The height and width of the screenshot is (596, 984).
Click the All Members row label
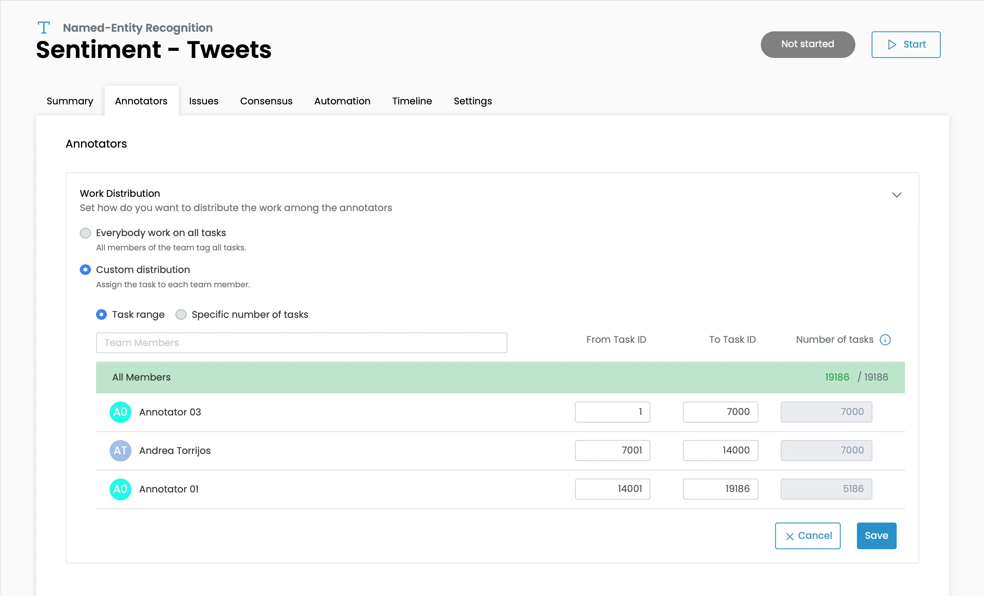pos(141,377)
